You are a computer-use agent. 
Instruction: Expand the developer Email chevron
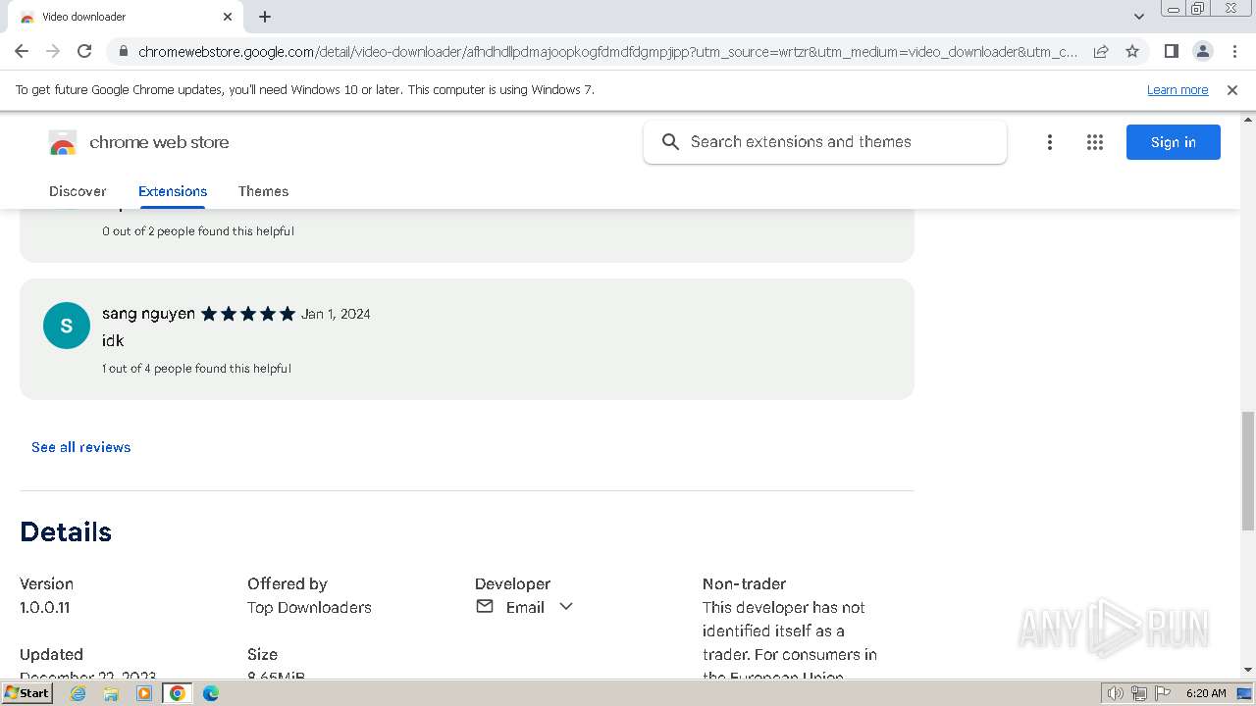point(566,607)
